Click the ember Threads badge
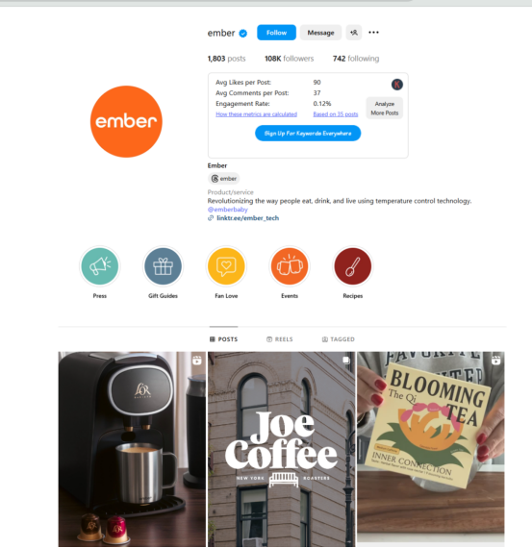 [x=224, y=179]
